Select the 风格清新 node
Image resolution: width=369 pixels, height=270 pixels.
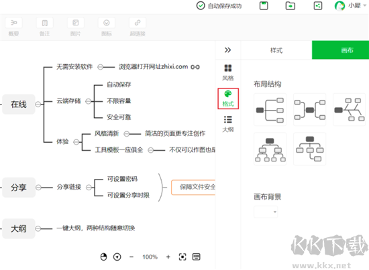tap(107, 133)
